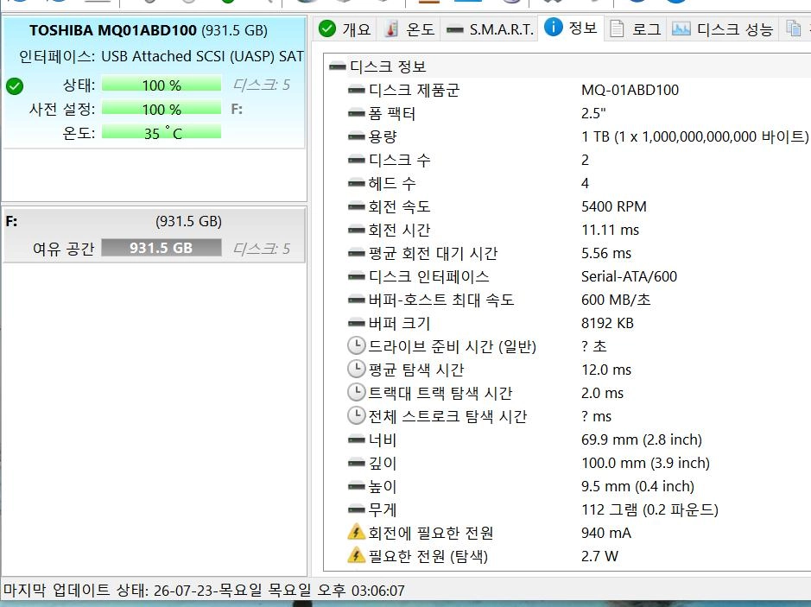Click the 600 MB/초 value

coord(616,300)
